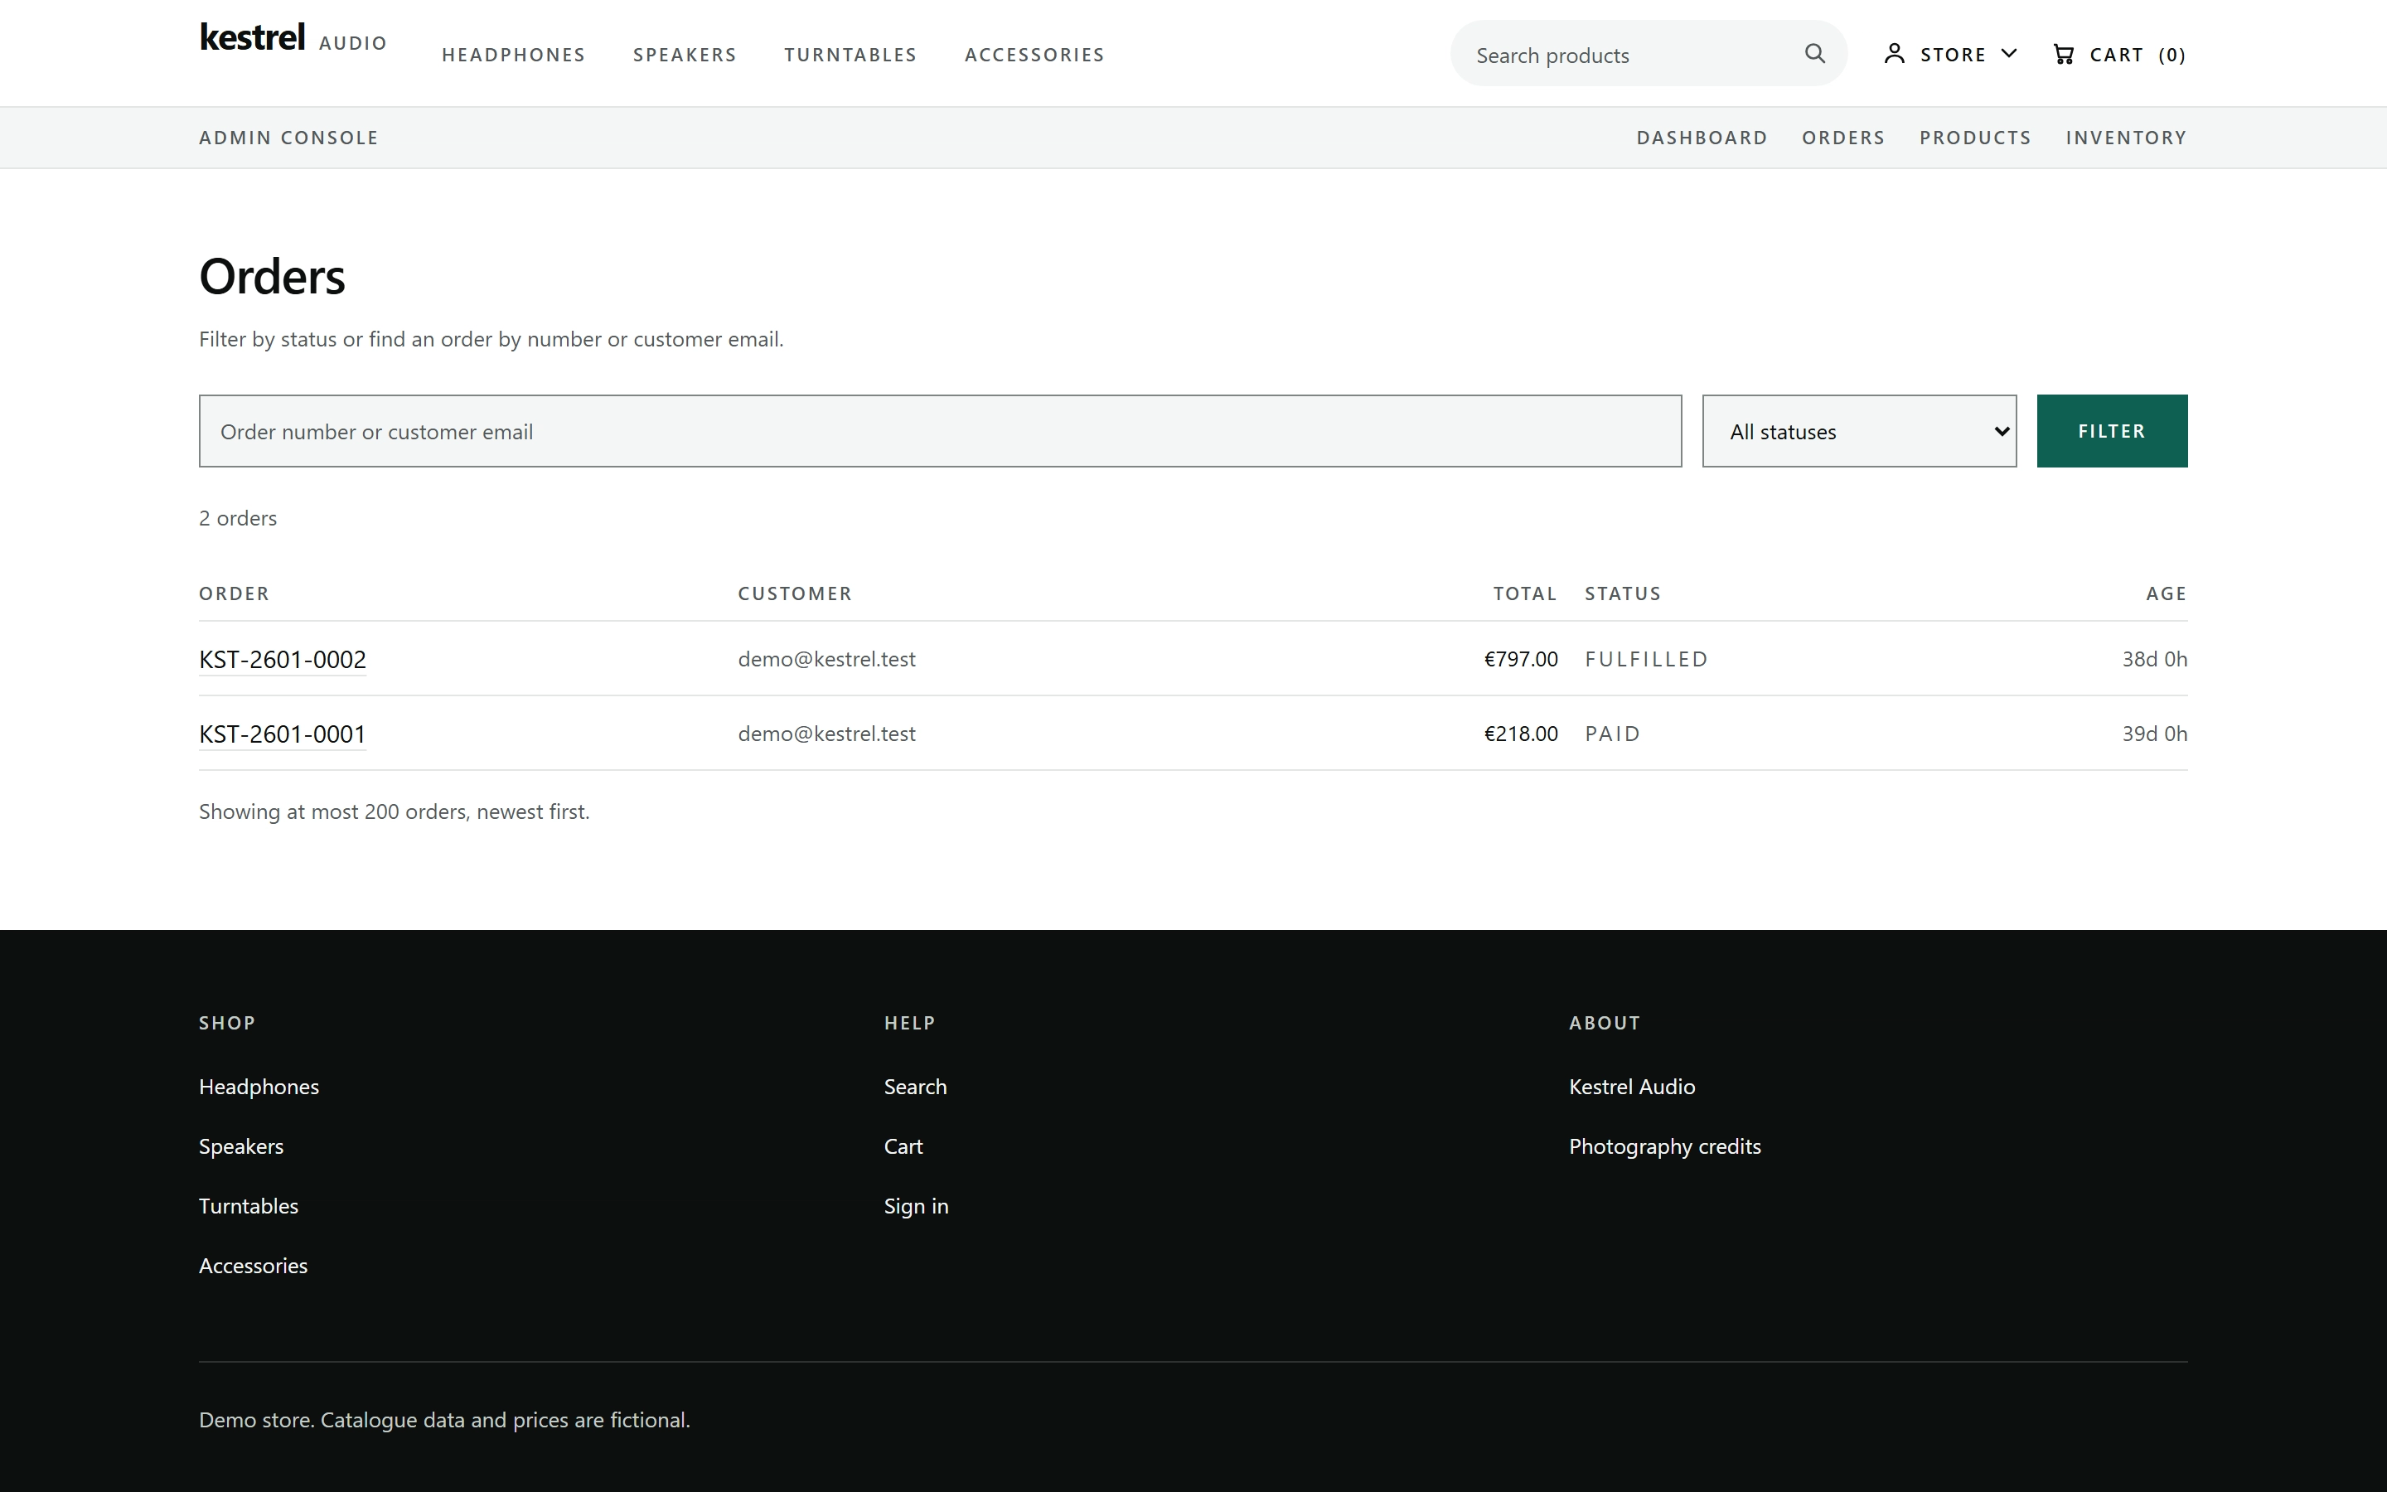2387x1492 pixels.
Task: Click the €797.00 total cell
Action: [1520, 659]
